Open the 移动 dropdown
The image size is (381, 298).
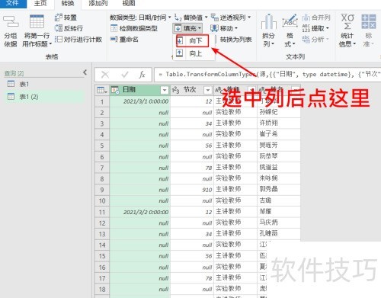click(224, 28)
